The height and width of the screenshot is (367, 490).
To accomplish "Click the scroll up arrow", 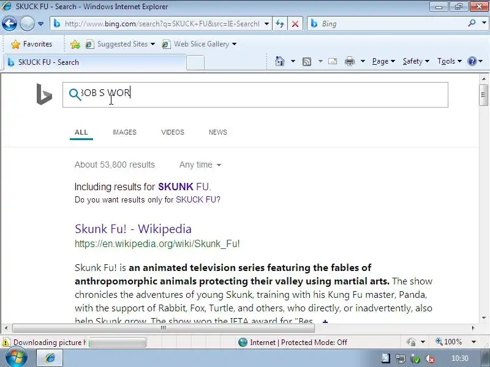I will (x=483, y=79).
